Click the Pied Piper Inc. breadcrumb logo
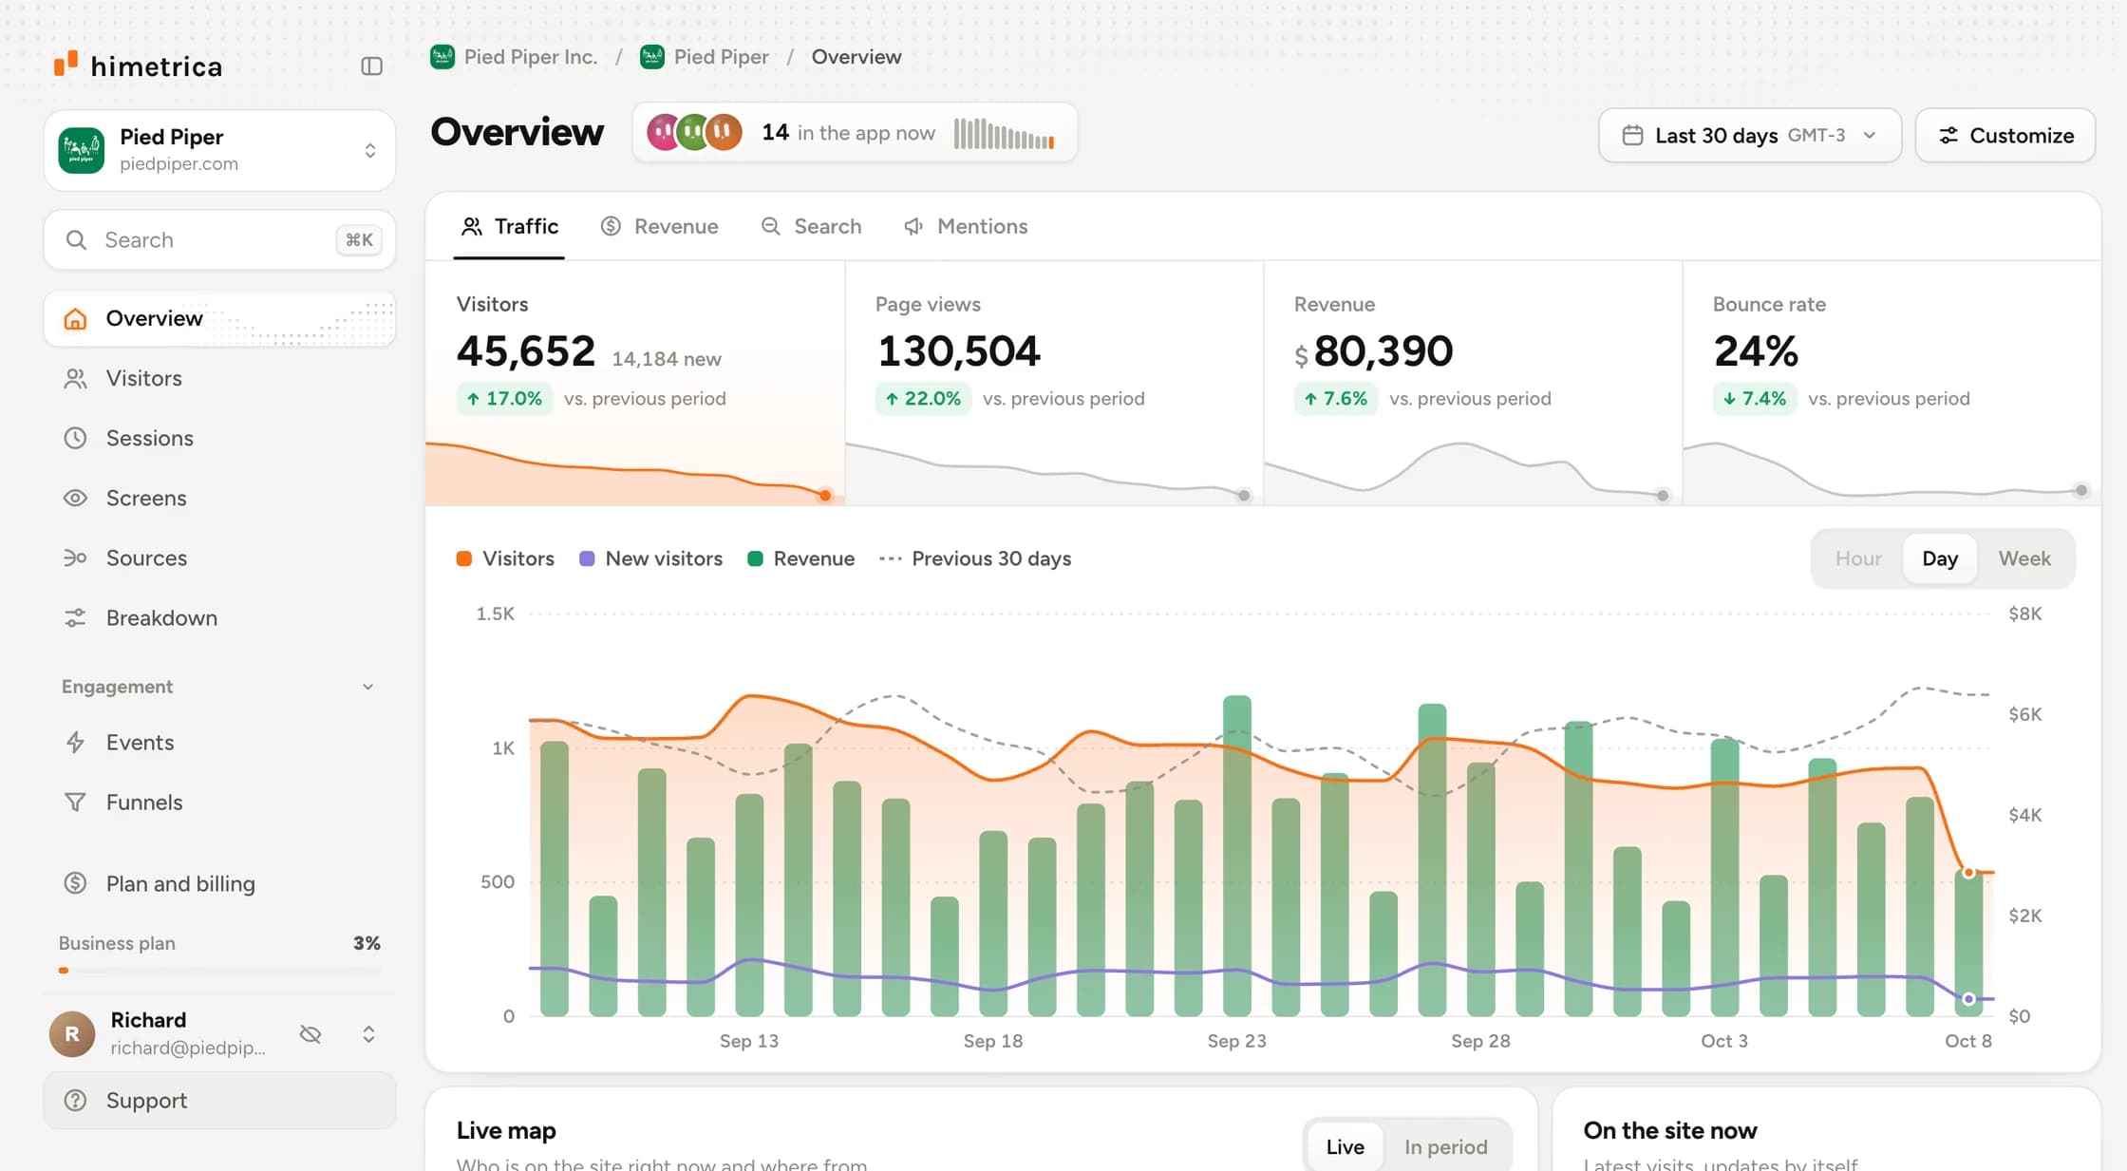 (442, 57)
